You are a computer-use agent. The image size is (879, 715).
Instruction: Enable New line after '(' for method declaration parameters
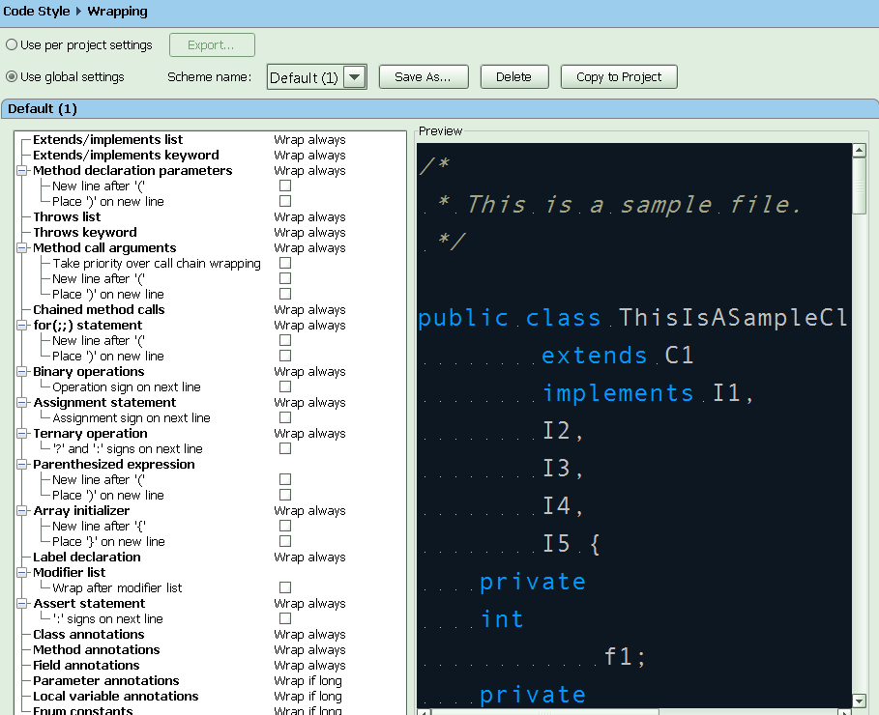click(285, 186)
